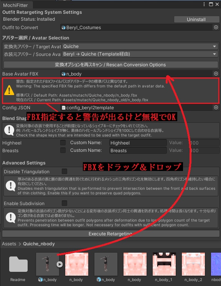Select the MochiFitter tab

[16, 5]
